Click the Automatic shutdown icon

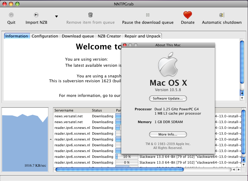pyautogui.click(x=221, y=15)
